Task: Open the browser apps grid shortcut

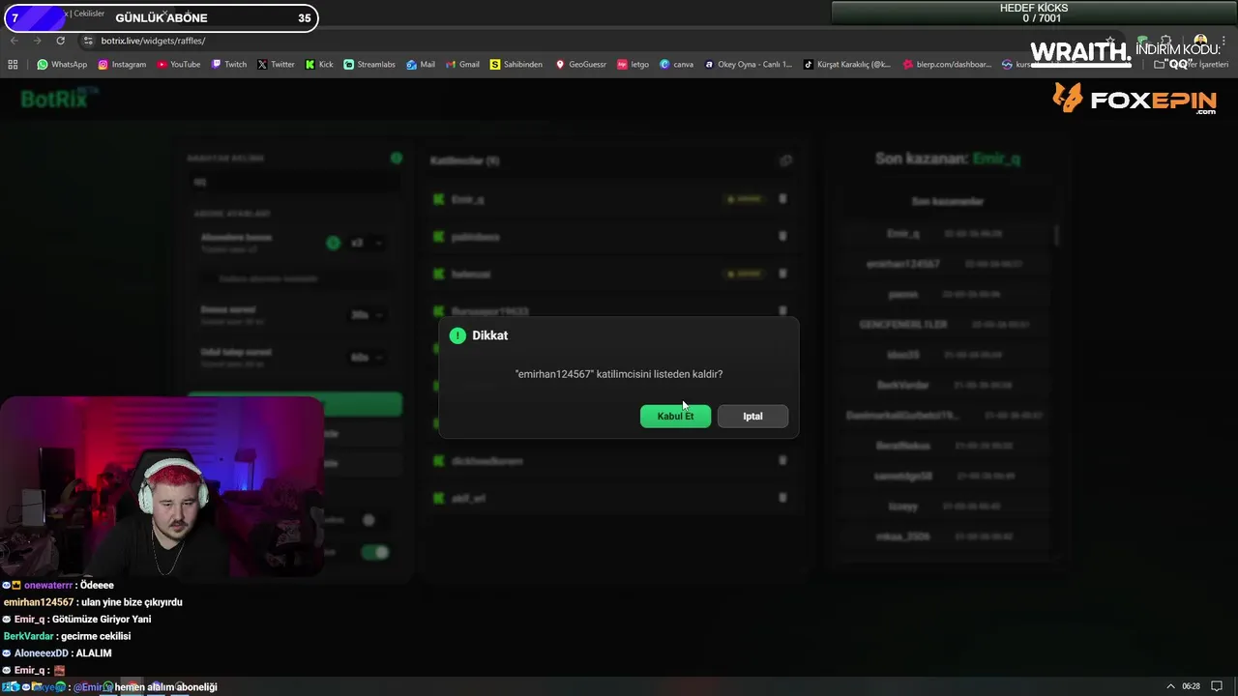Action: coord(13,65)
